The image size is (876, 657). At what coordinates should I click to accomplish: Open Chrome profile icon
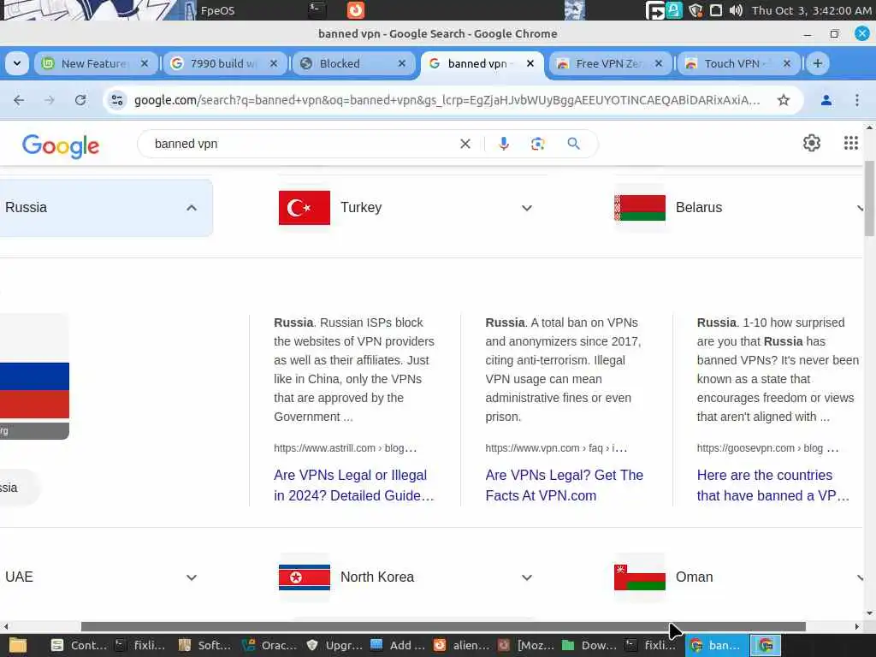tap(826, 100)
